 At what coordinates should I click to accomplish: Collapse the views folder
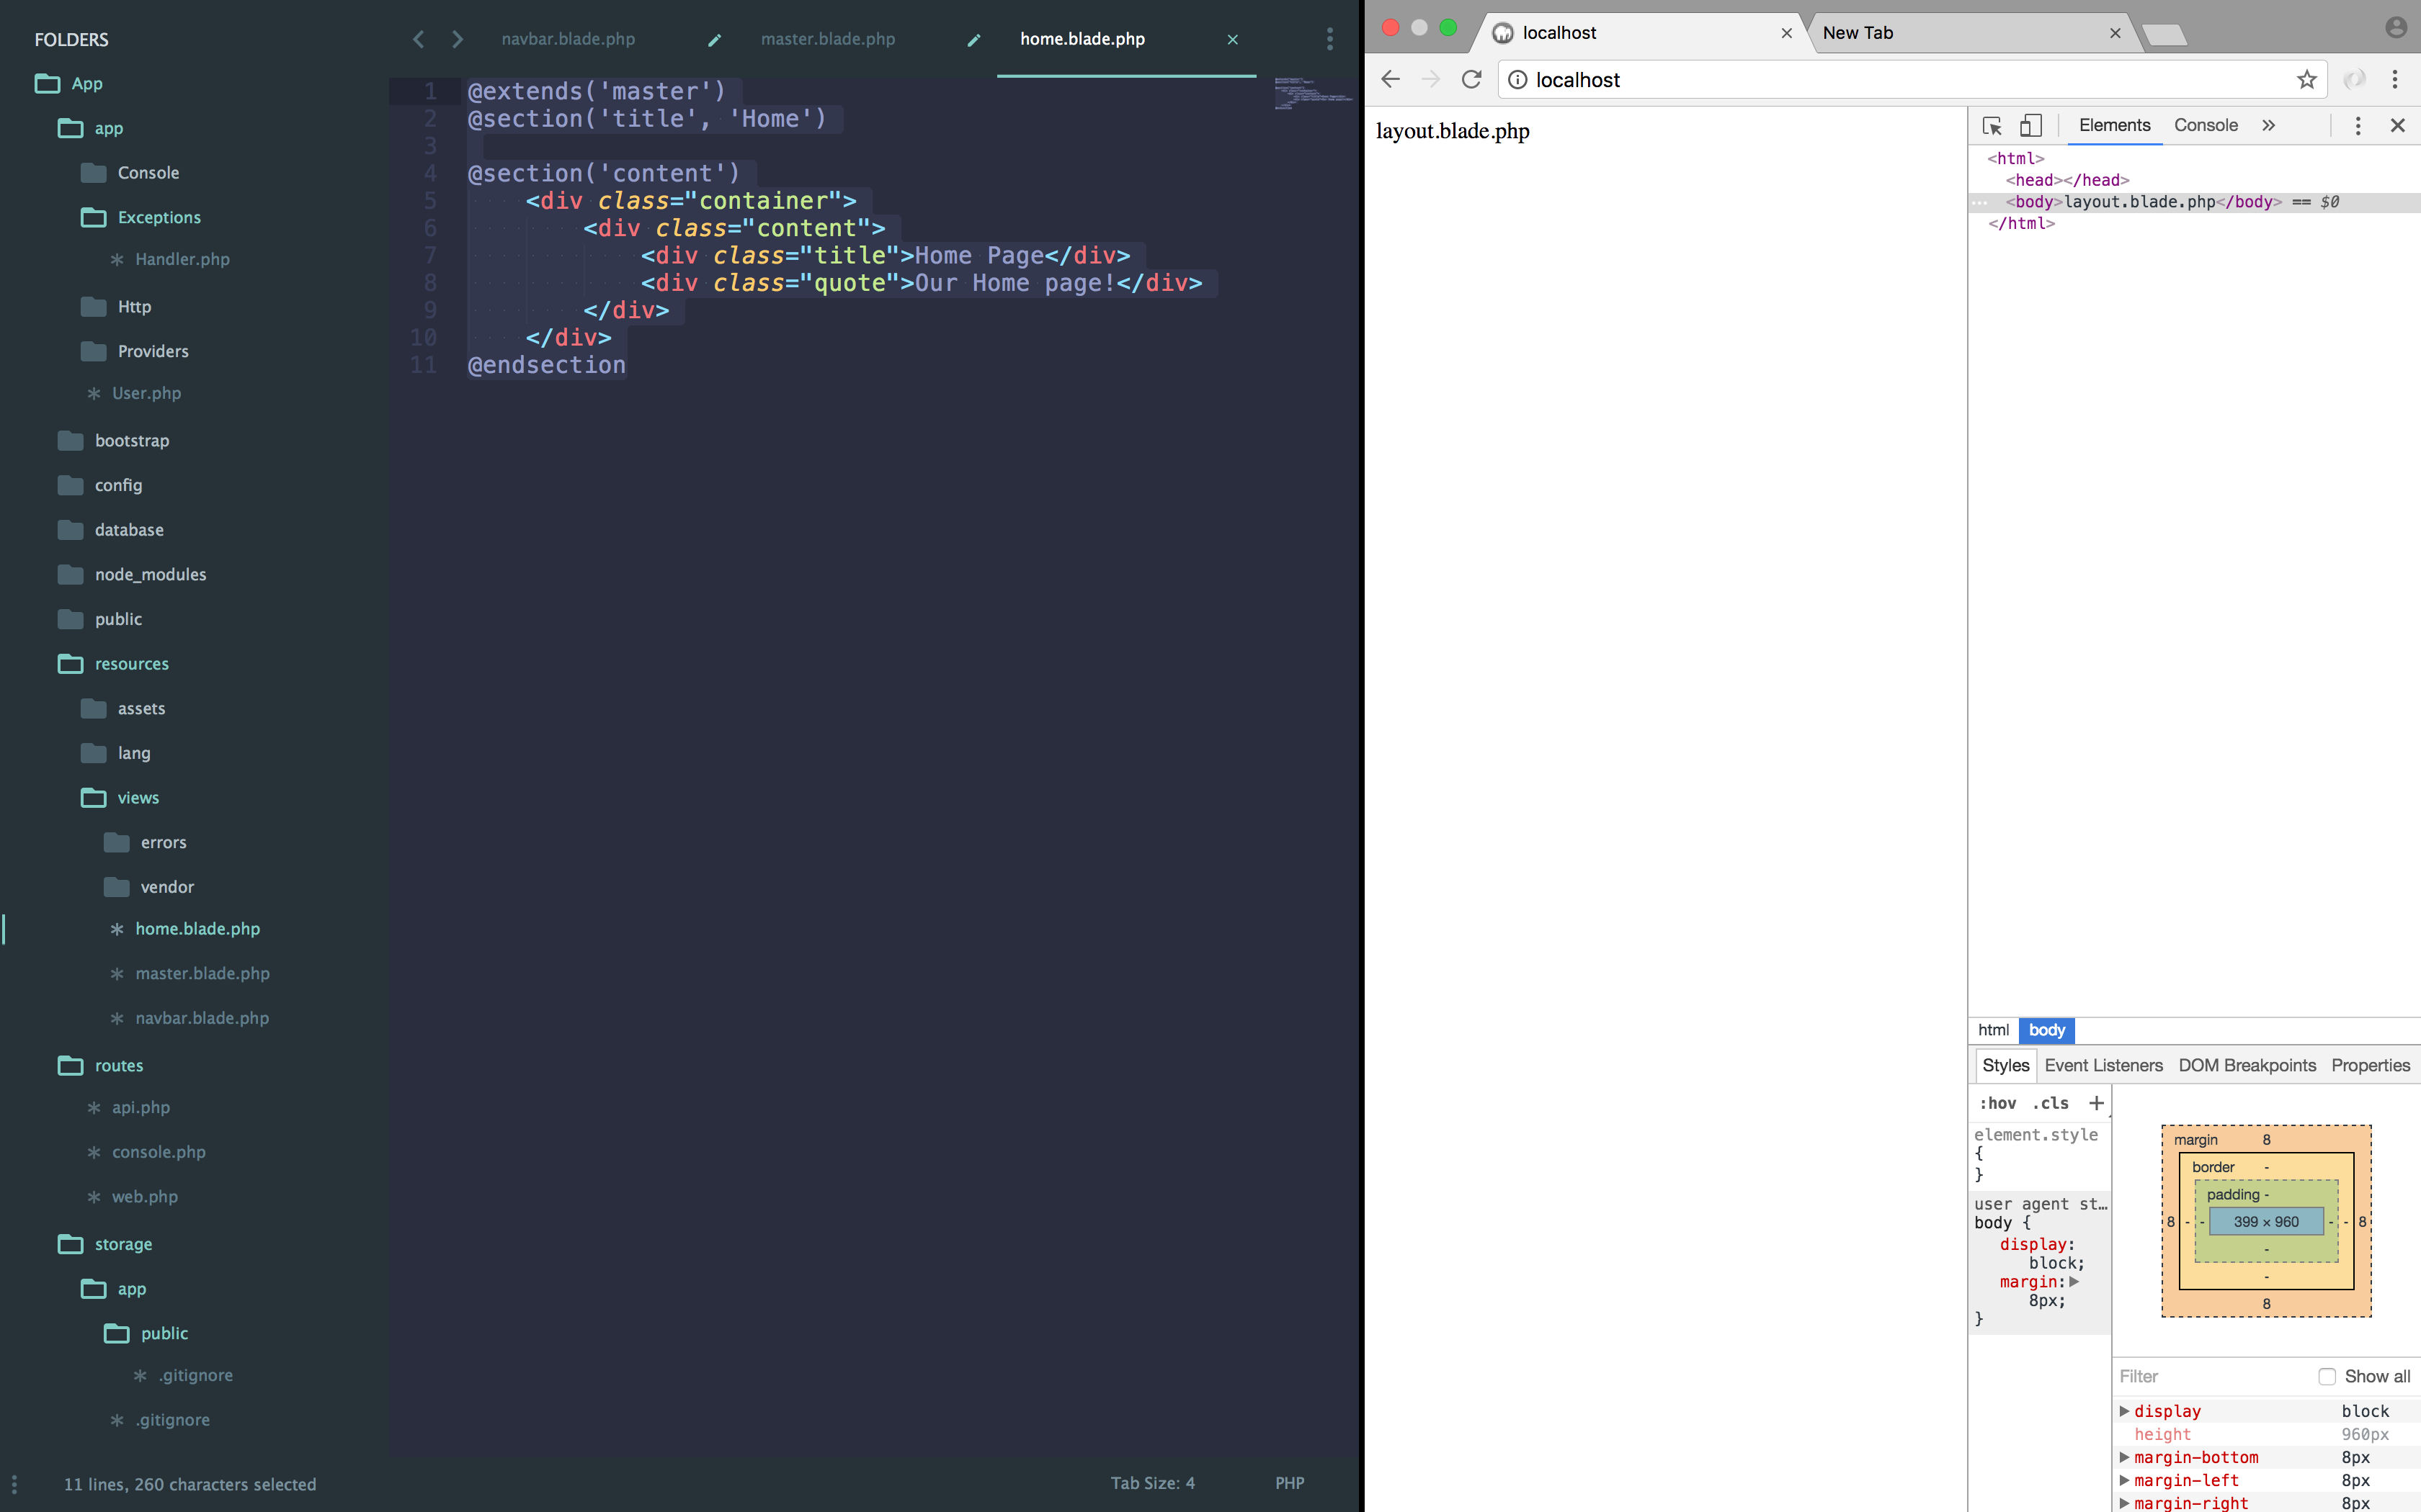click(x=119, y=798)
